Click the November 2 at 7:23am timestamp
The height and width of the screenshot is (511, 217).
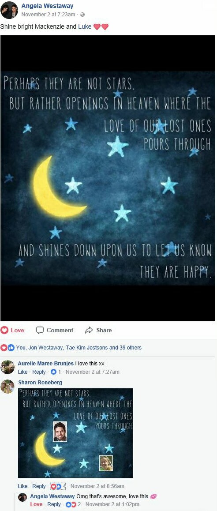48,14
